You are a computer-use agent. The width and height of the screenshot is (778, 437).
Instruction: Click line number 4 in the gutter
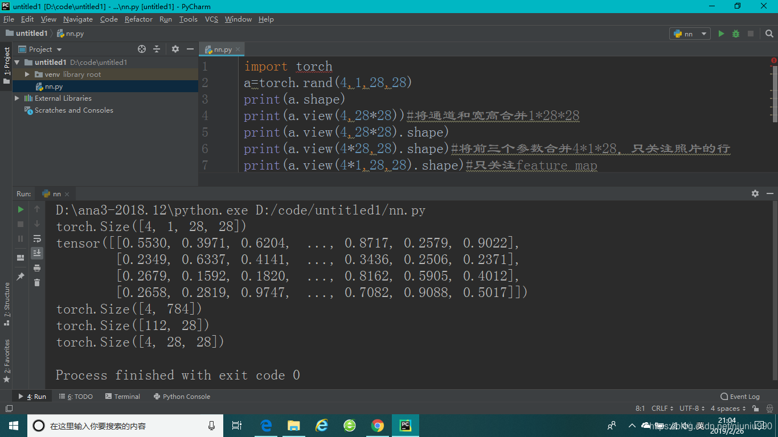(x=205, y=116)
